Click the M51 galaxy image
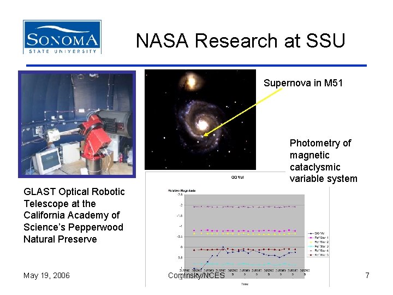This screenshot has width=393, height=295. click(200, 120)
